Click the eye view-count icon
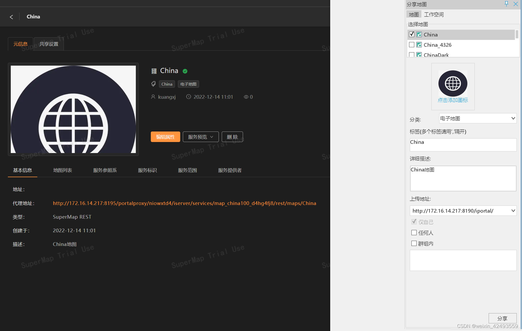522x331 pixels. point(246,97)
